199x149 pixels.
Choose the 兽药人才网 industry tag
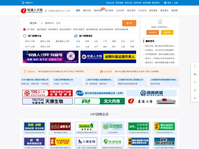tap(45, 41)
